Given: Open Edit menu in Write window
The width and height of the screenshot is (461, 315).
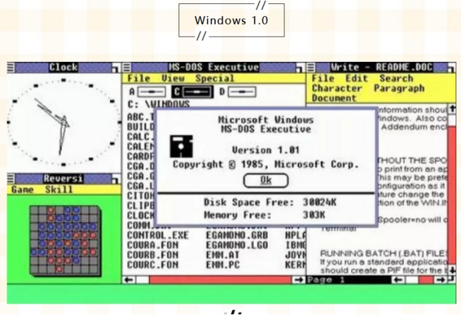Looking at the screenshot, I should 356,79.
